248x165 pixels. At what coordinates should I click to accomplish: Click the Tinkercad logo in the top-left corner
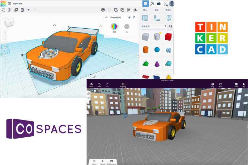[x=3, y=3]
